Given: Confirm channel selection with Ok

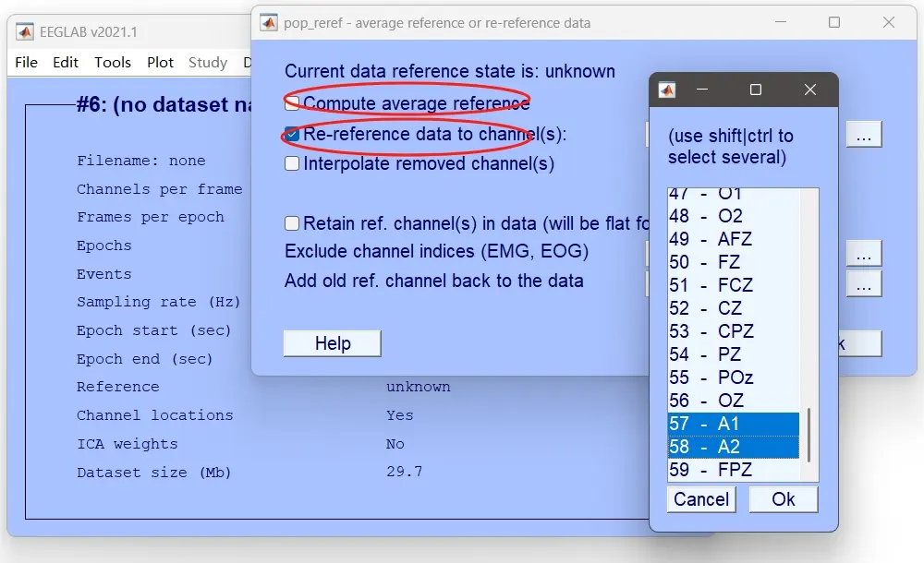Looking at the screenshot, I should (x=784, y=499).
